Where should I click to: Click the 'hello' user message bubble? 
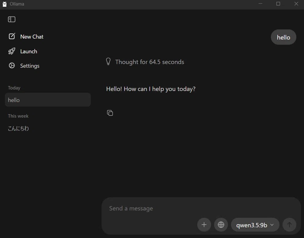(x=283, y=37)
